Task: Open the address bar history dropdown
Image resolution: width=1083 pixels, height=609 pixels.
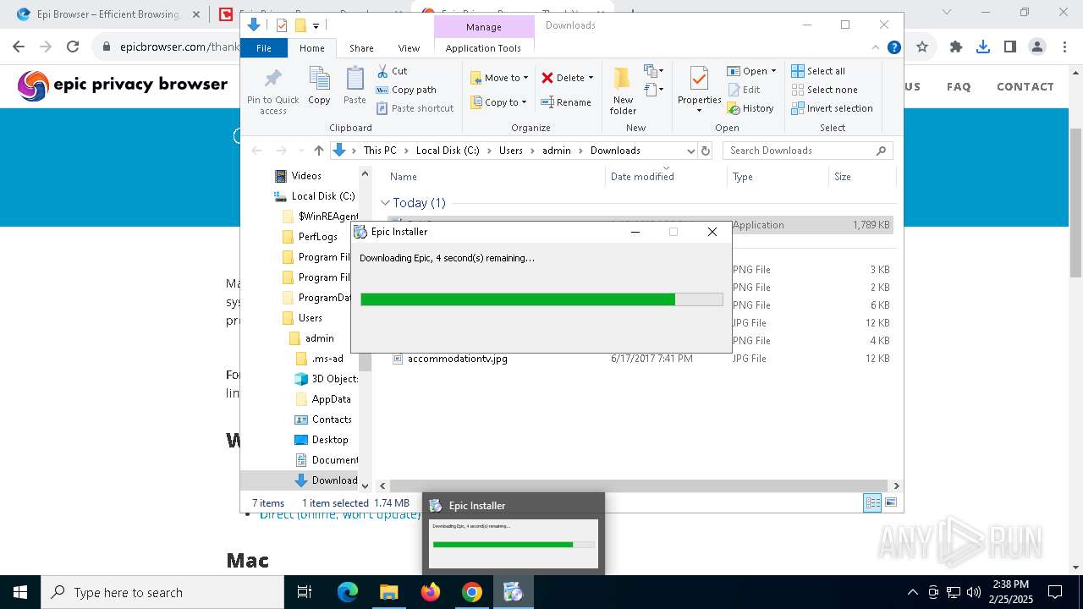Action: 690,151
